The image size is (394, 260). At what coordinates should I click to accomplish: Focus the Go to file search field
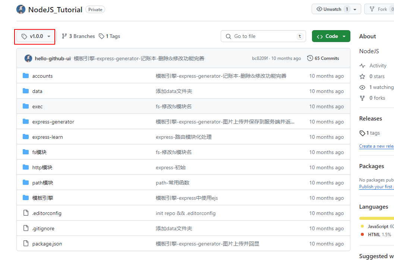coord(263,36)
